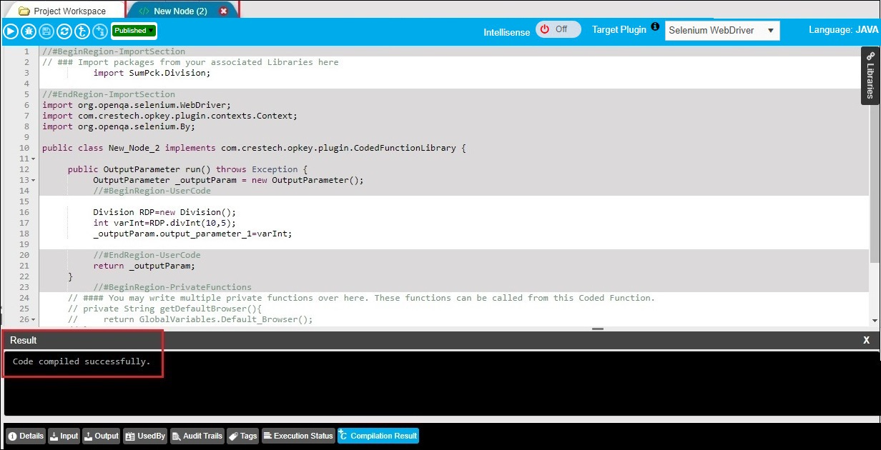
Task: Click the 'public OutputParameter run()' method line
Action: click(x=187, y=169)
